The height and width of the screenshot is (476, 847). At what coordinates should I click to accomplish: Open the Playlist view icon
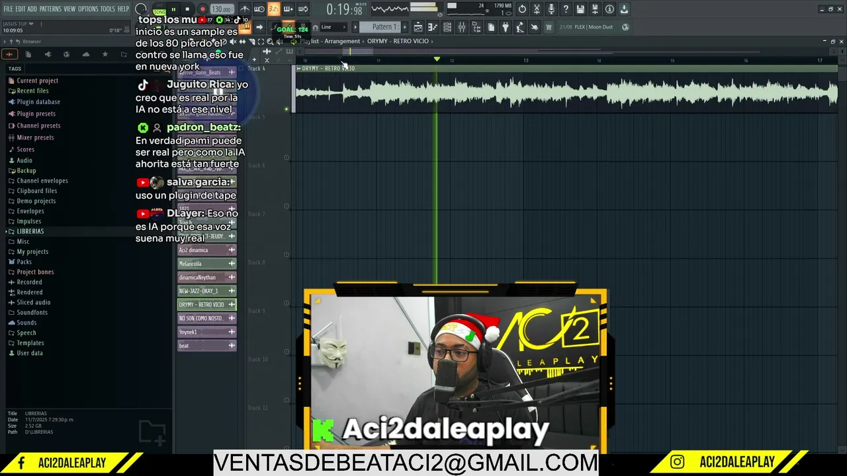click(418, 27)
